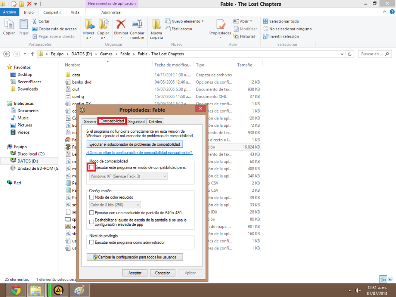Click the Eliminar red X icon
396x297 pixels.
tap(121, 24)
